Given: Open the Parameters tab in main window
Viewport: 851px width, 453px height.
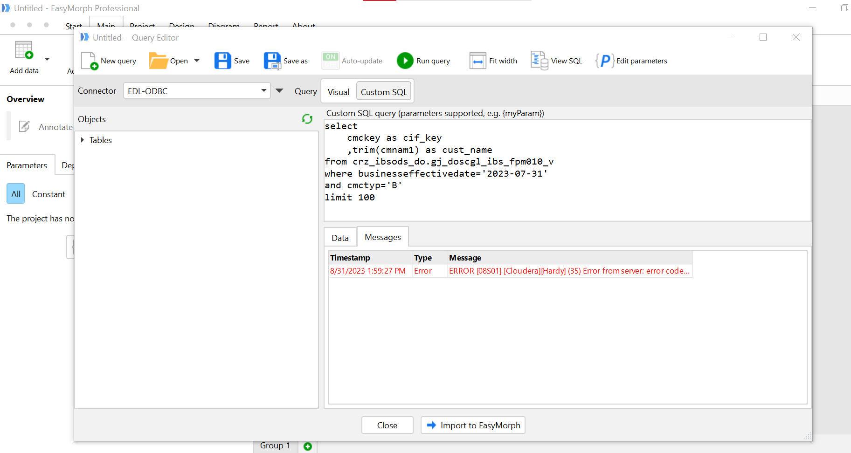Looking at the screenshot, I should 27,165.
